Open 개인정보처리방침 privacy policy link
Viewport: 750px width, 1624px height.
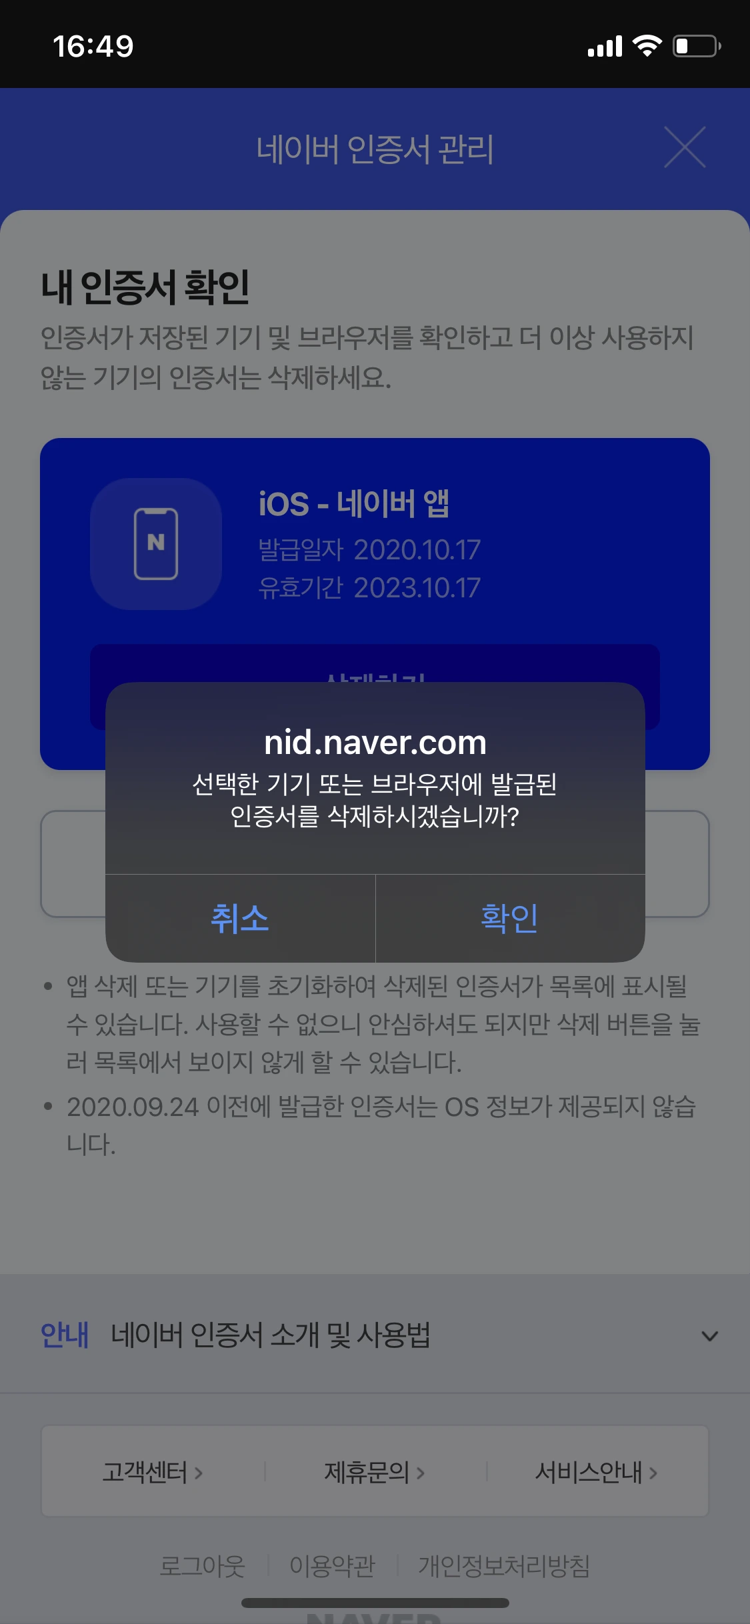(x=504, y=1566)
